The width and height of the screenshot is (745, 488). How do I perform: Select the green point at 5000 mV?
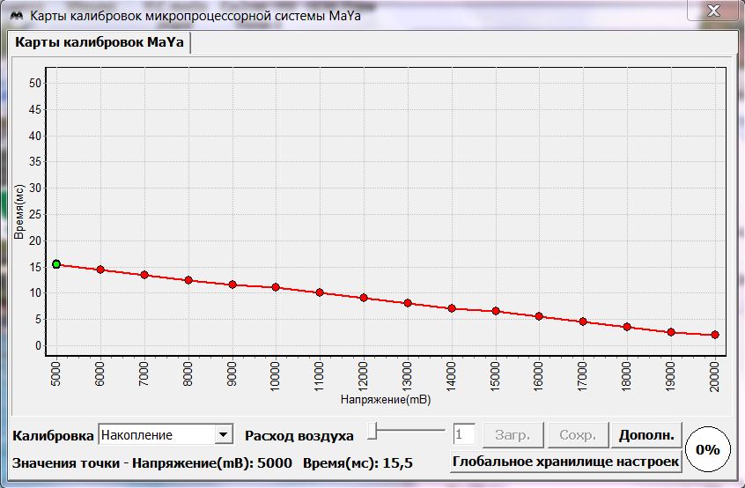(56, 264)
